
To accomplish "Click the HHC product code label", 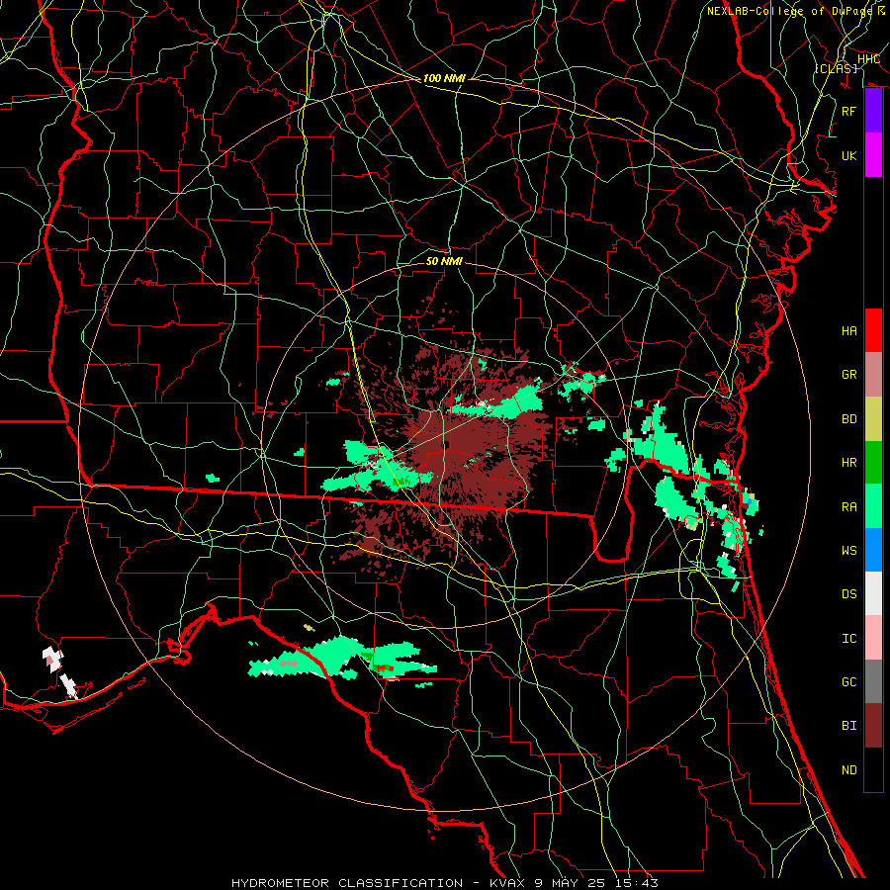I will (868, 59).
